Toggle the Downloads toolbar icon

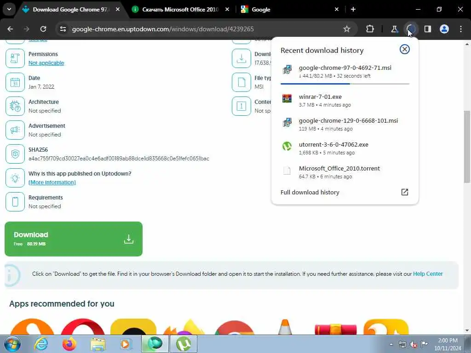[x=411, y=29]
